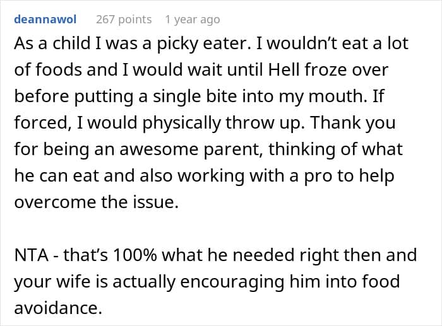Click the '1 year ago' timestamp
This screenshot has width=442, height=326.
(x=193, y=20)
